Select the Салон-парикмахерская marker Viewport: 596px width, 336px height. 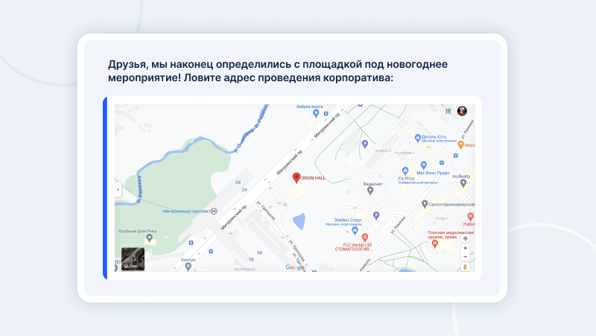coord(424,203)
